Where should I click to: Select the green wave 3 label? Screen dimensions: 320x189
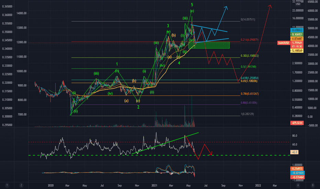click(168, 26)
